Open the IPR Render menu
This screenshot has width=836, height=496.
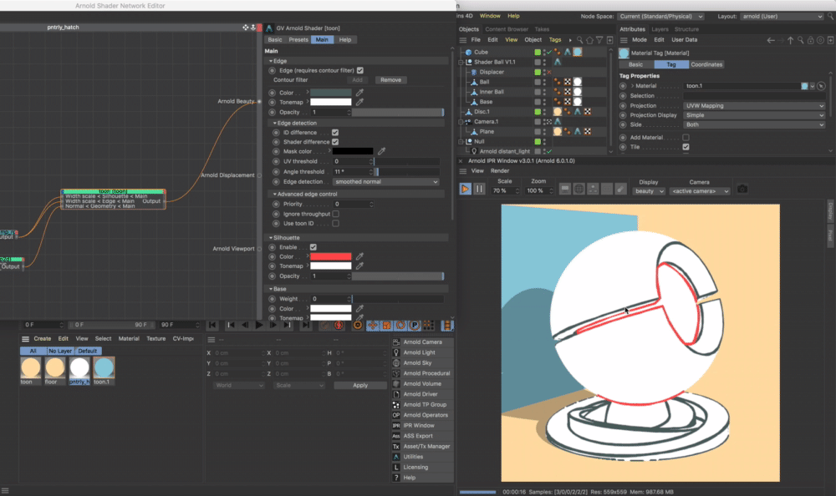pyautogui.click(x=500, y=171)
